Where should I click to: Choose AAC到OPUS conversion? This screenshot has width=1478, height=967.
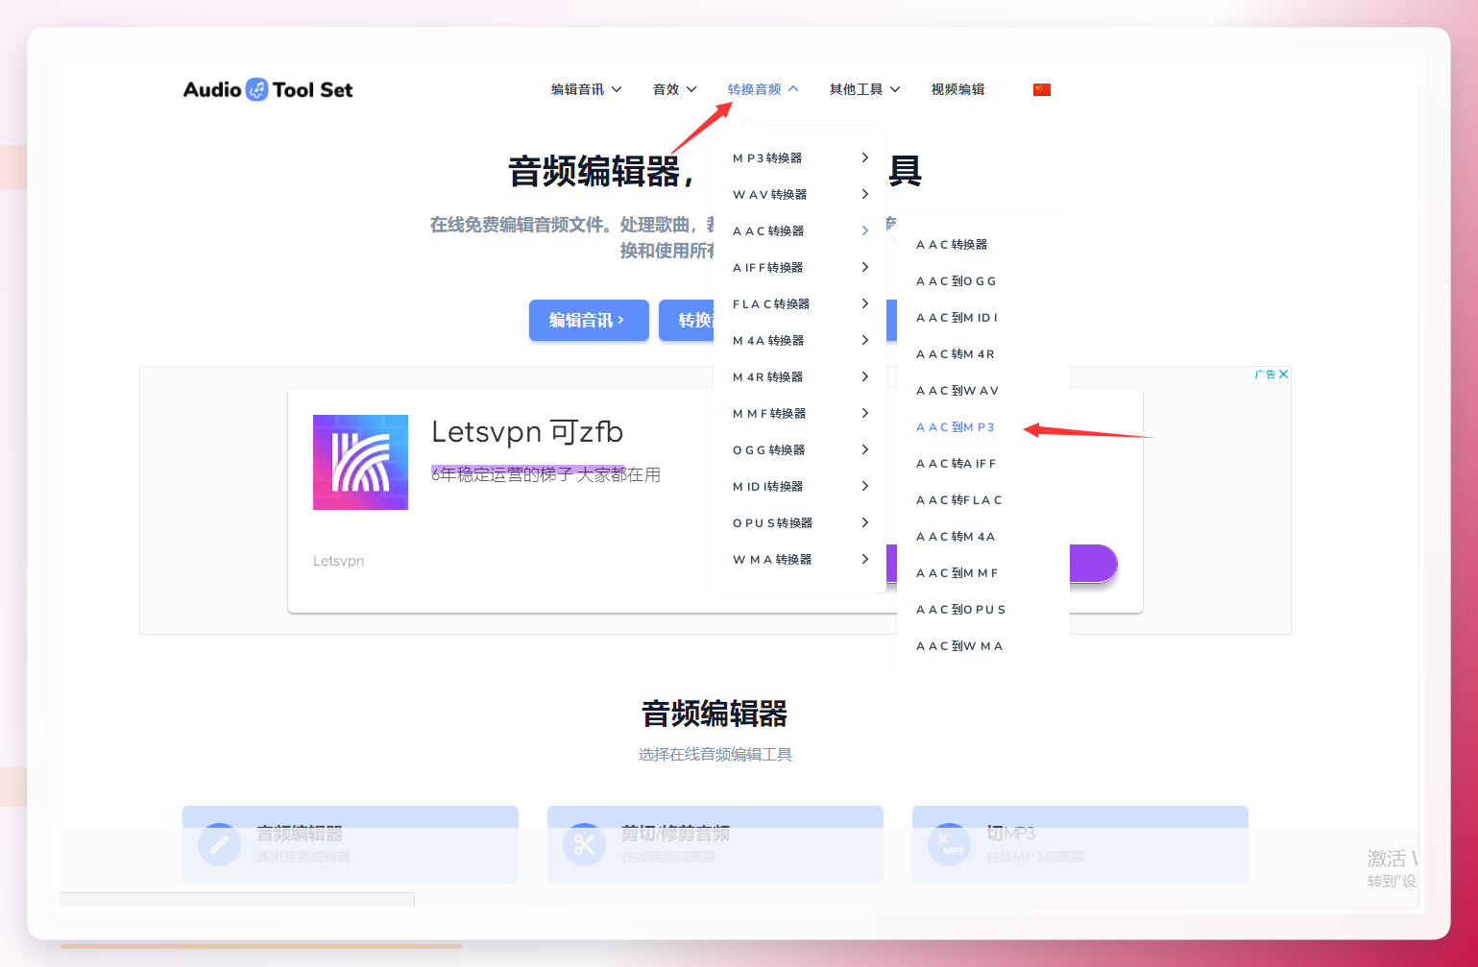pos(960,609)
